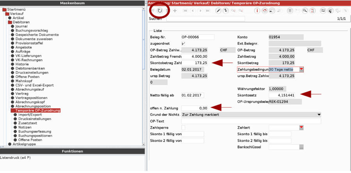Toggle the zugeordnet checkbox
Viewport: 351px width, 173px height.
coord(184,44)
